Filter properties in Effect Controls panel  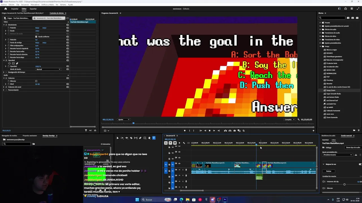[x=86, y=130]
